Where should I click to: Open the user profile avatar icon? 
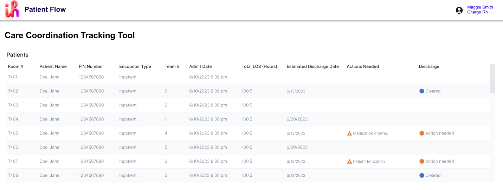click(x=459, y=10)
